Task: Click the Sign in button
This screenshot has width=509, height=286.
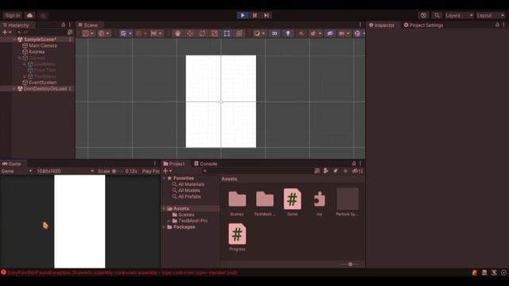Action: coord(13,15)
